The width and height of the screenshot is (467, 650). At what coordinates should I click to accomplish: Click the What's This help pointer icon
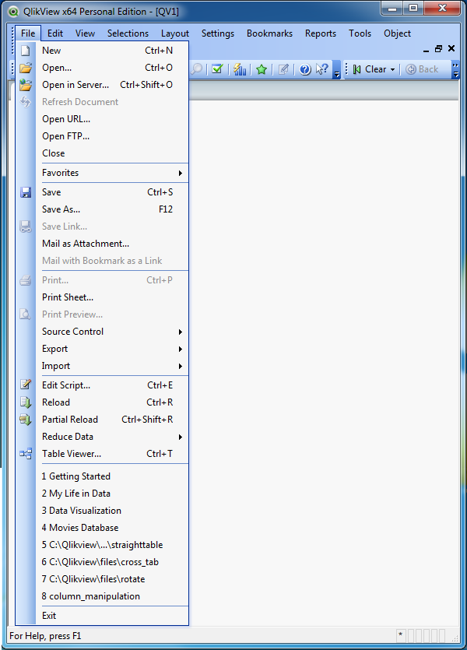tap(322, 69)
